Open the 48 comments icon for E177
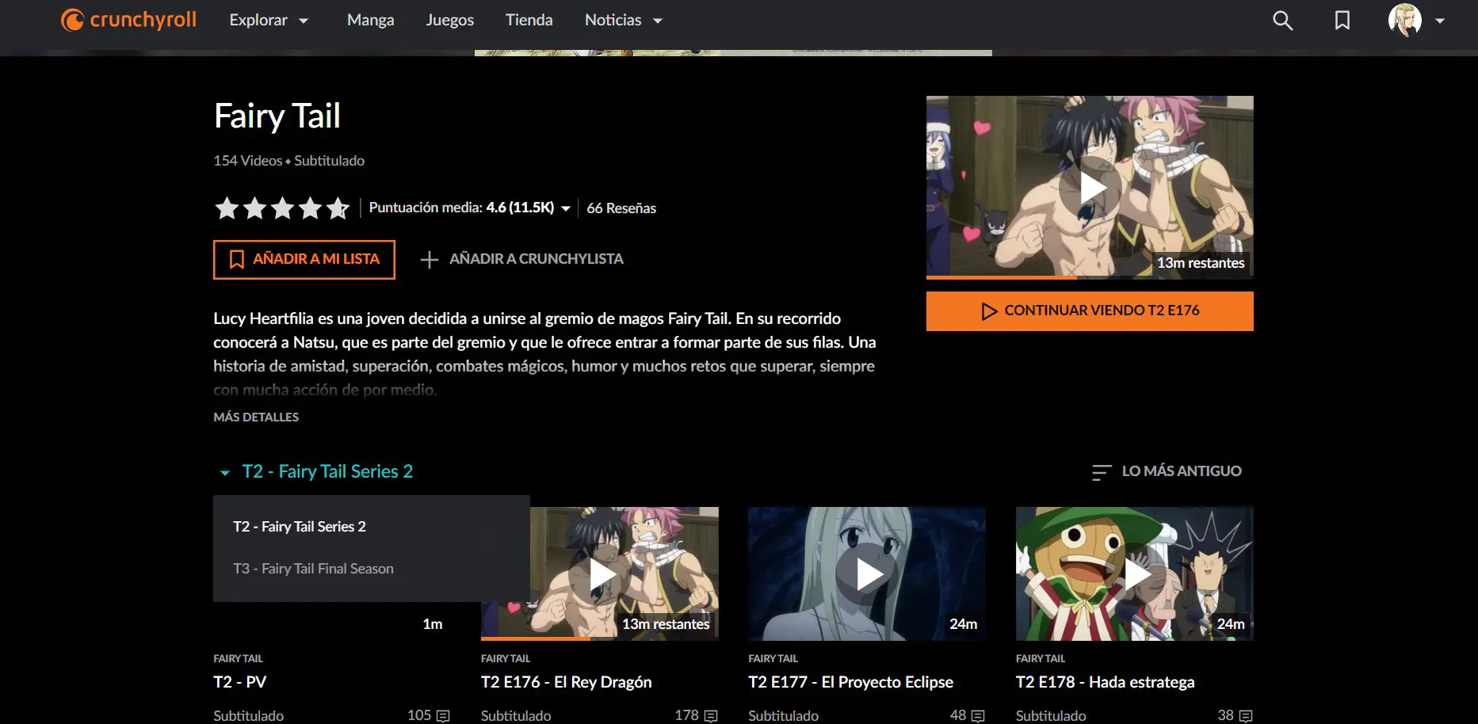 point(978,716)
